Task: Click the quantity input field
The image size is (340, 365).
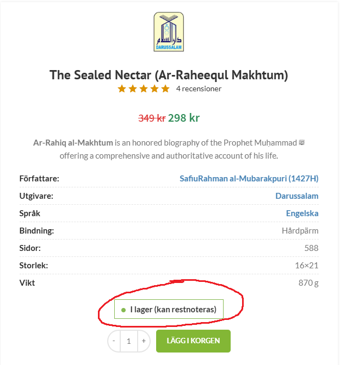Action: (129, 341)
